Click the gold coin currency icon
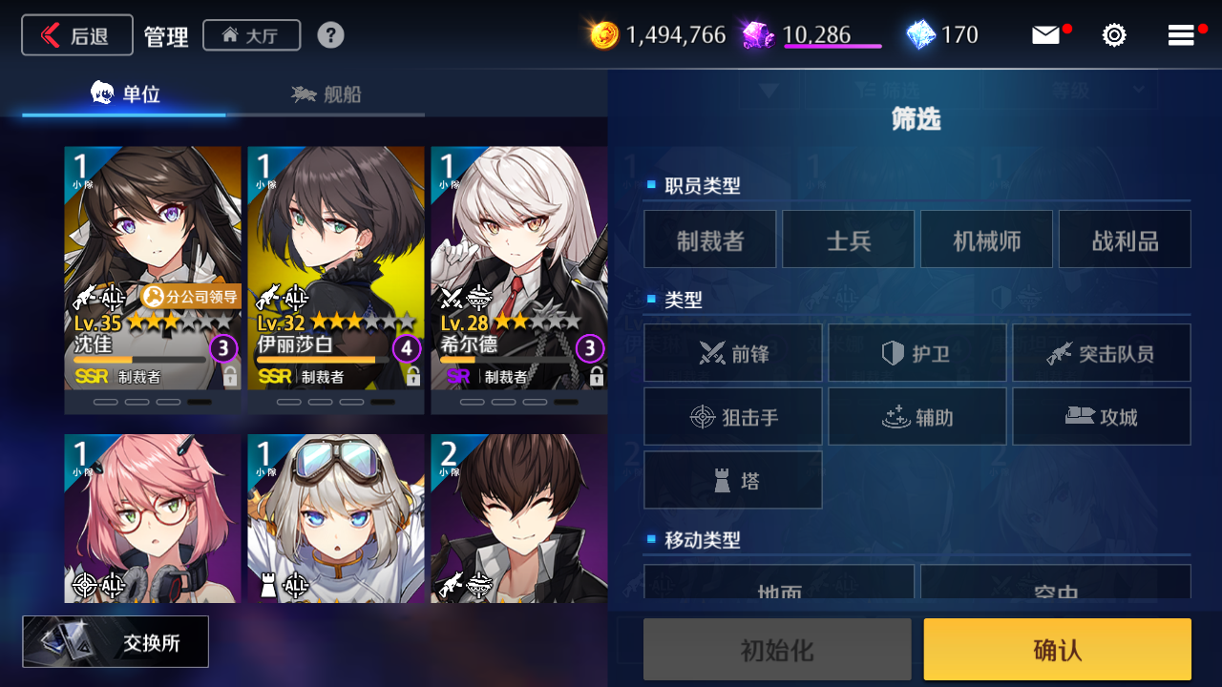The image size is (1222, 687). point(604,35)
